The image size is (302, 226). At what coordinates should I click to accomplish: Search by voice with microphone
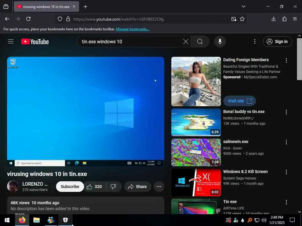pos(220,41)
